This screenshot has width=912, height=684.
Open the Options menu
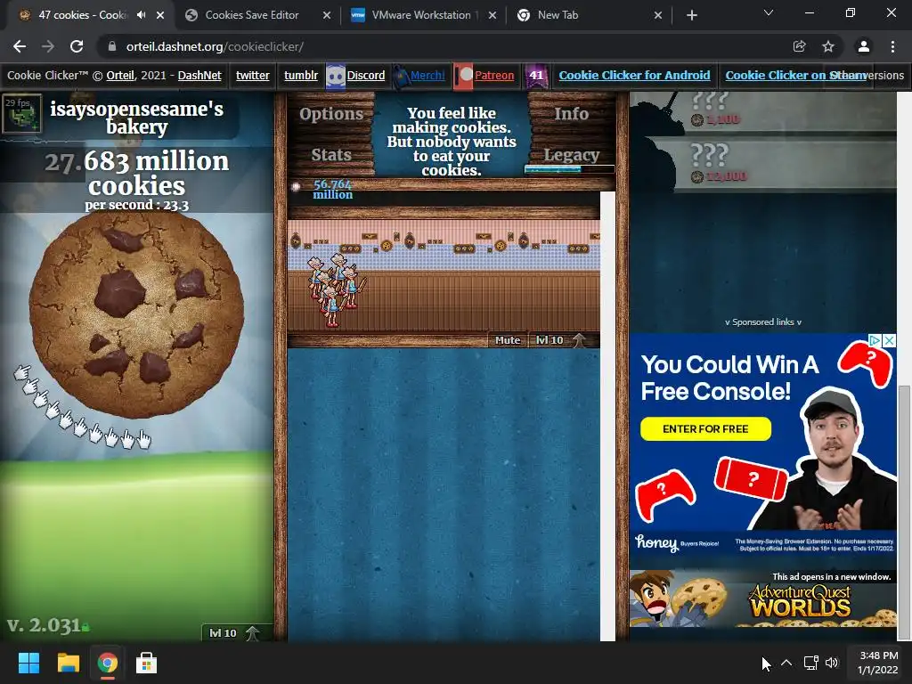coord(331,114)
